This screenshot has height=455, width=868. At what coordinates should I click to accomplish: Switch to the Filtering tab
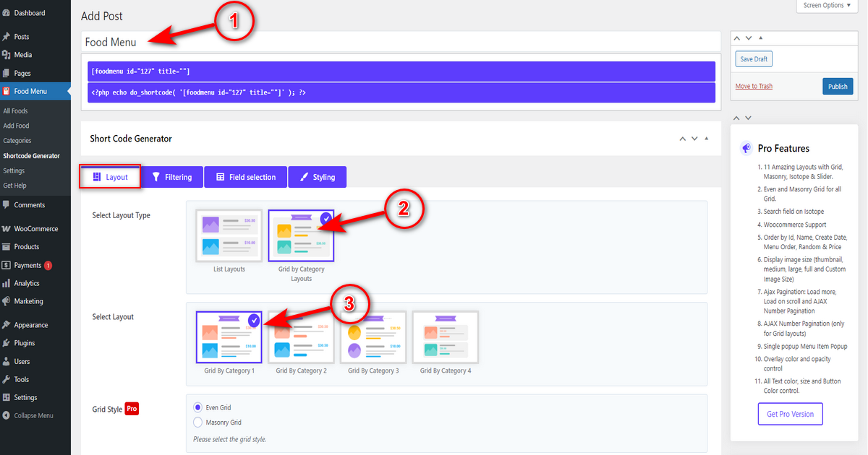pyautogui.click(x=172, y=177)
